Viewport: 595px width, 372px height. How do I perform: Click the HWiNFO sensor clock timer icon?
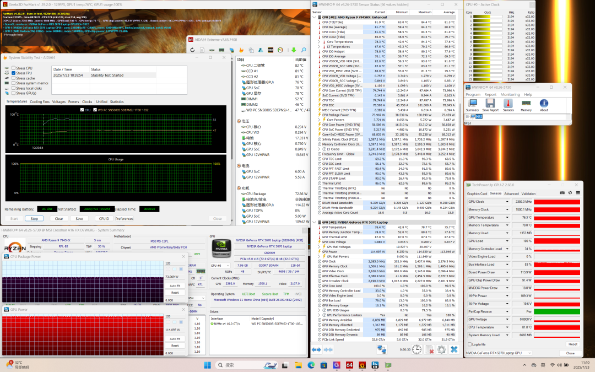pyautogui.click(x=416, y=349)
